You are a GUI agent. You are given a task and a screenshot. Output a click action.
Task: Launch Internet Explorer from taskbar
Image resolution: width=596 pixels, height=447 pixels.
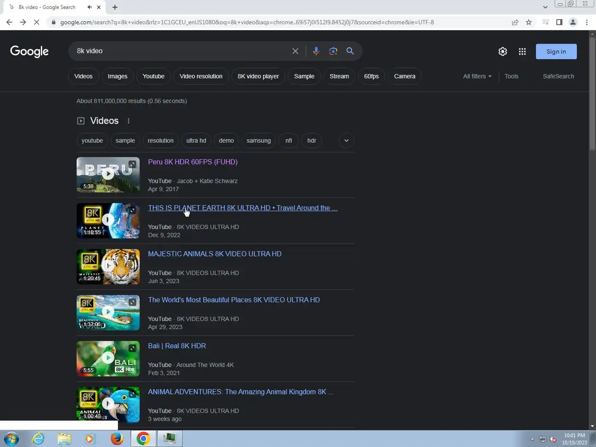point(38,438)
